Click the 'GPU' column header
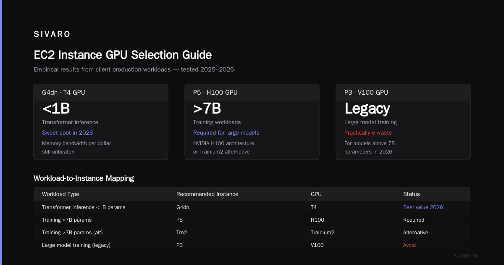 pyautogui.click(x=316, y=194)
